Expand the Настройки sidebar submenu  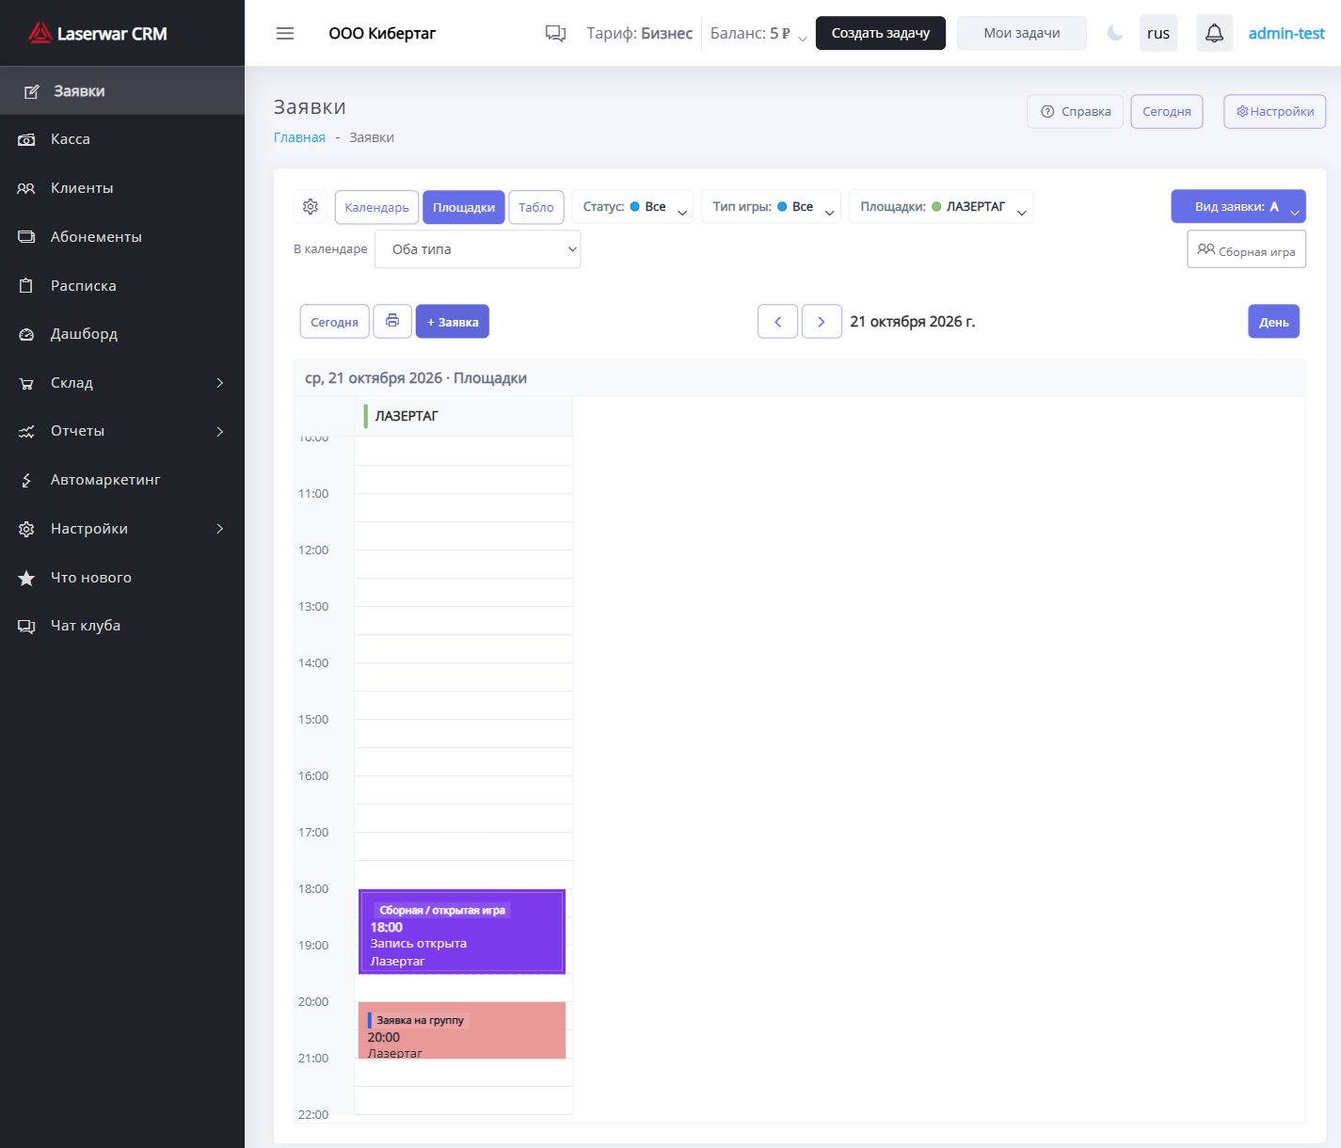pyautogui.click(x=122, y=529)
